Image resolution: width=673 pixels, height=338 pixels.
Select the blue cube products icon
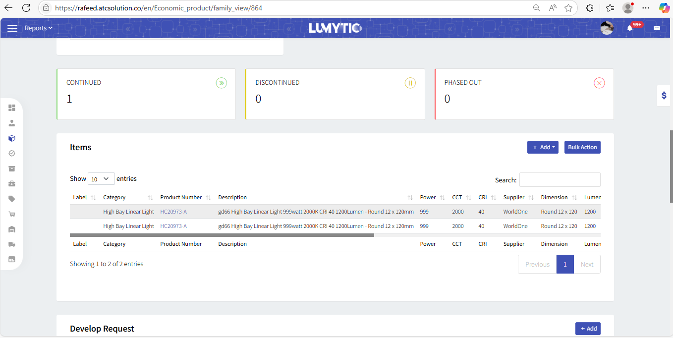click(12, 138)
